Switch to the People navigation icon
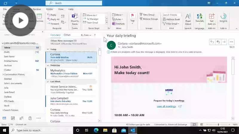This screenshot has width=239, height=134. [x=21, y=118]
